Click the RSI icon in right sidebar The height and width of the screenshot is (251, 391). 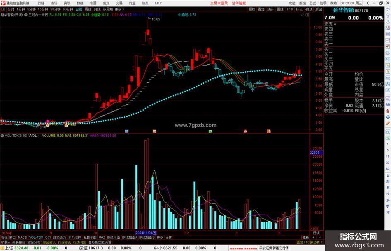click(388, 105)
